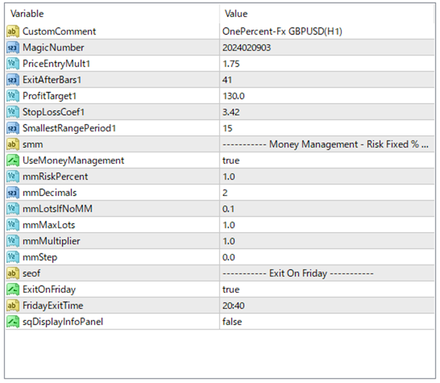Edit the CustomComment OnePercent-Fx GBPUSD(H1) value
This screenshot has width=440, height=383.
pyautogui.click(x=282, y=31)
